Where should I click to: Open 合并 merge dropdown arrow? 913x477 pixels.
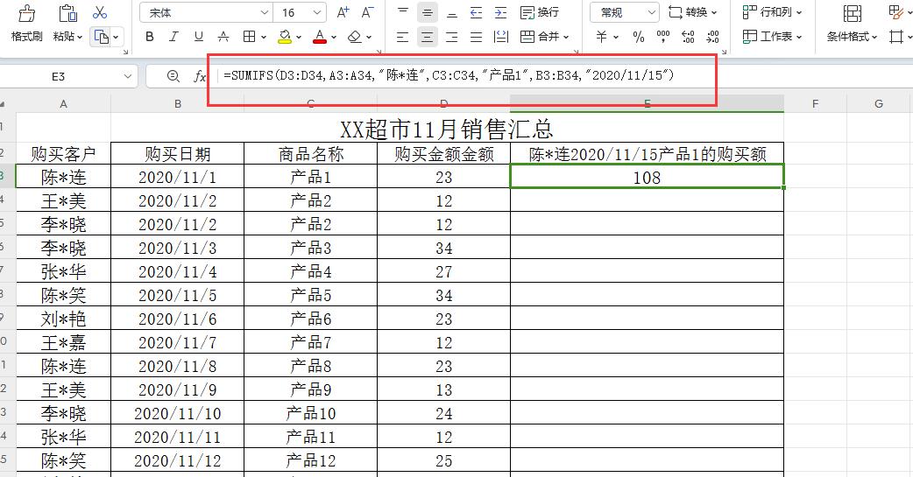(565, 37)
